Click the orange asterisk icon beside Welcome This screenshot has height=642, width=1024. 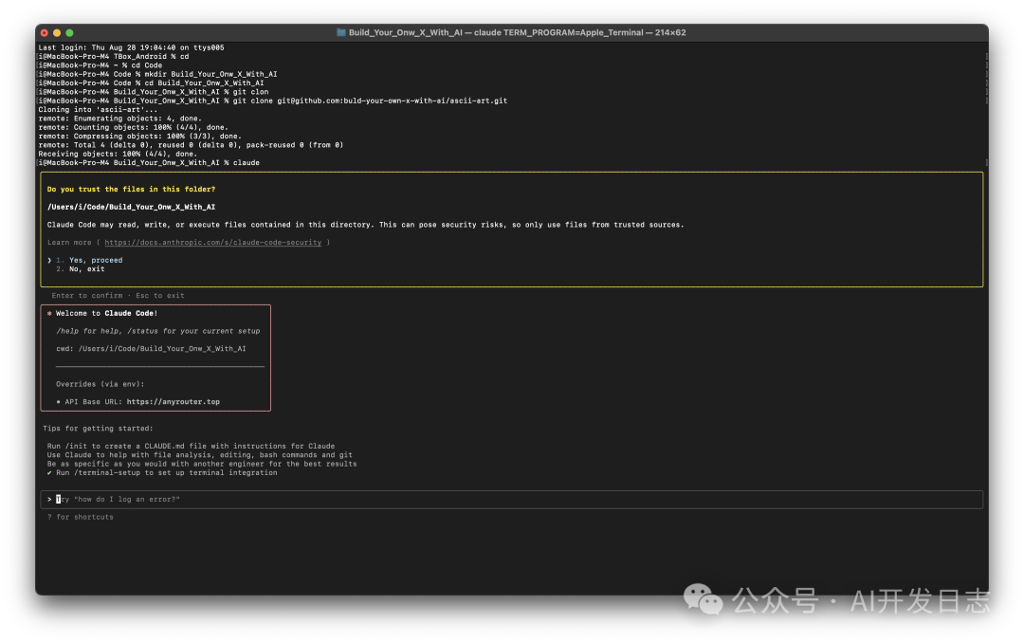49,314
